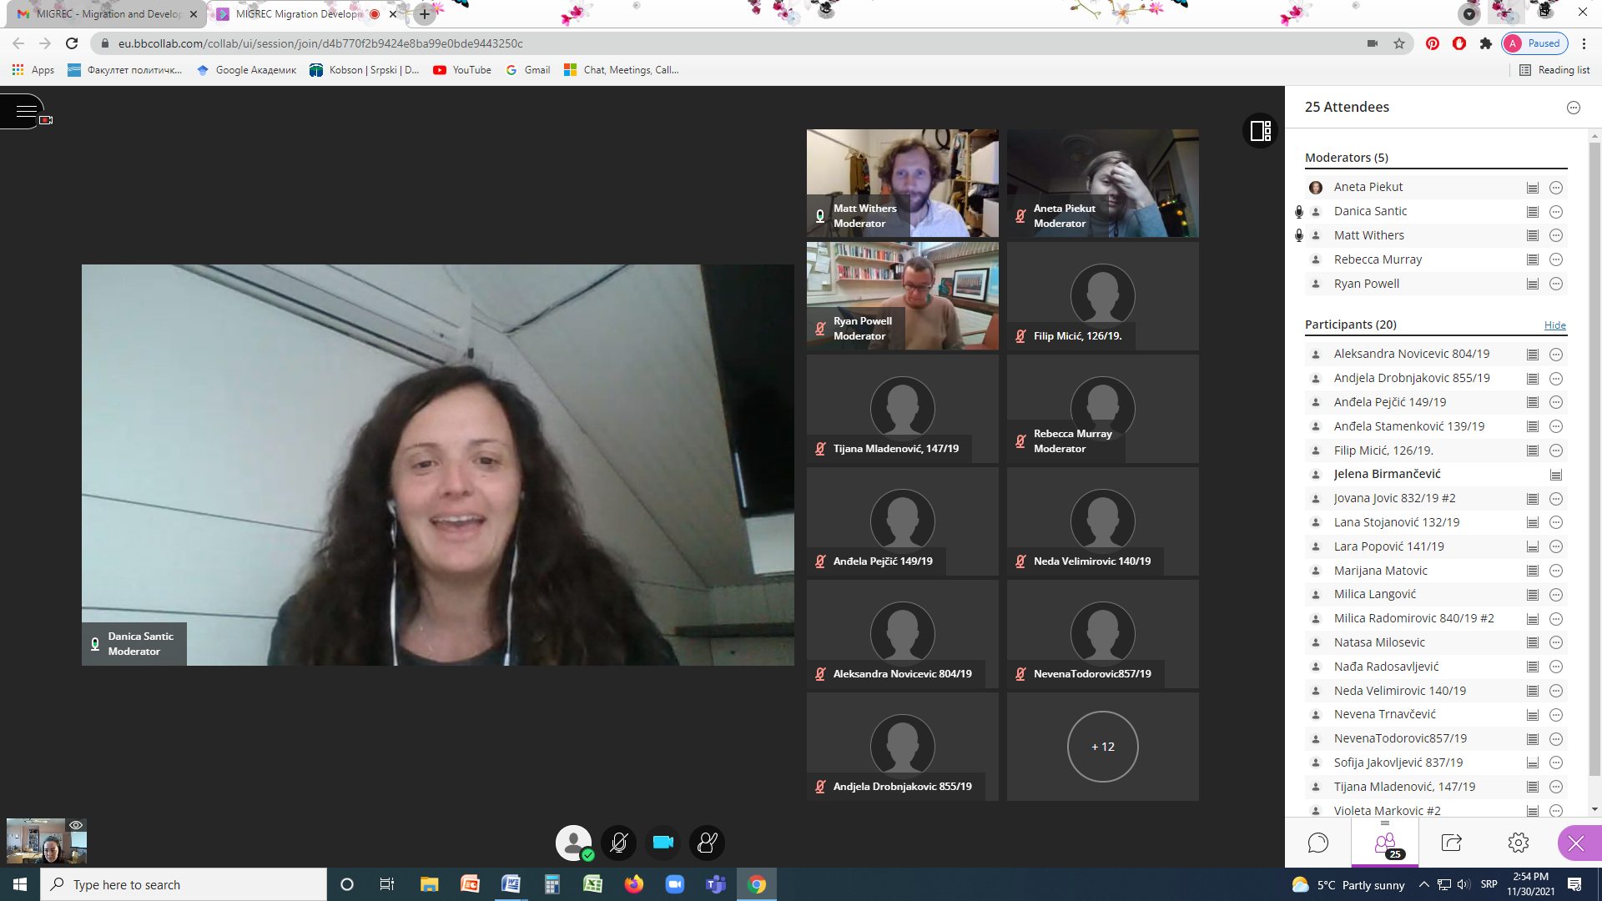Open the chat panel icon
This screenshot has height=901, width=1602.
tap(1318, 843)
